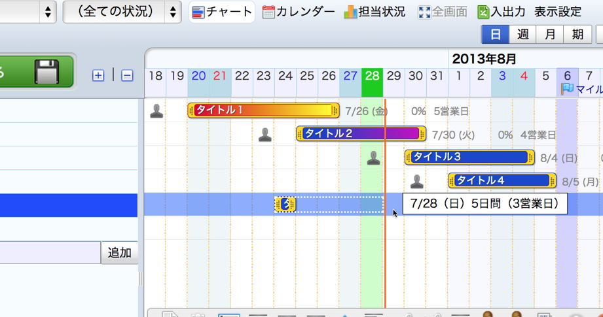
Task: Open the 入出力 import/export menu
Action: [501, 12]
